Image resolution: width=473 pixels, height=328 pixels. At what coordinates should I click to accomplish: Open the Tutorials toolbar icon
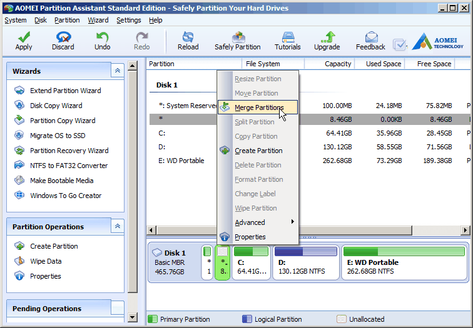click(288, 37)
